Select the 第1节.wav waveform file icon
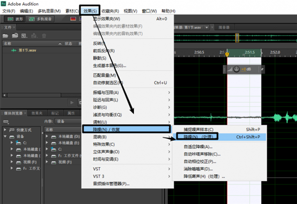The height and width of the screenshot is (204, 297). [14, 50]
